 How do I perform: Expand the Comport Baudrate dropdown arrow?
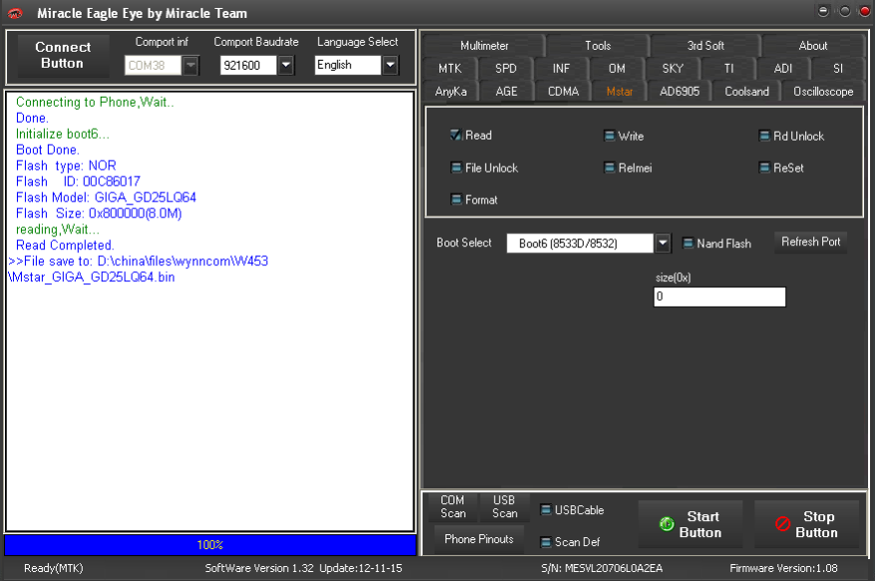click(x=286, y=66)
